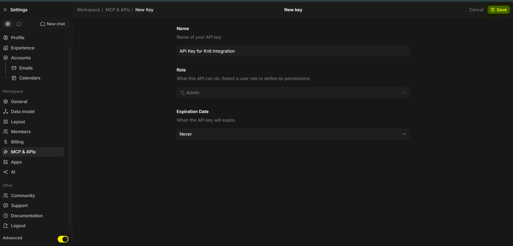Click the Data model hierarchy icon
Image resolution: width=513 pixels, height=246 pixels.
click(x=6, y=111)
